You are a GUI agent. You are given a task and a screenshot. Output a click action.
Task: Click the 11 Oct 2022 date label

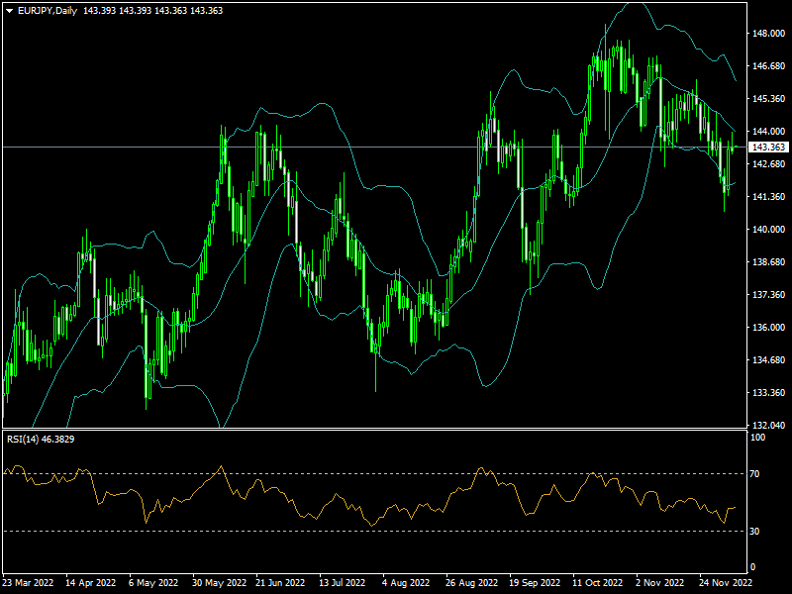coord(598,583)
